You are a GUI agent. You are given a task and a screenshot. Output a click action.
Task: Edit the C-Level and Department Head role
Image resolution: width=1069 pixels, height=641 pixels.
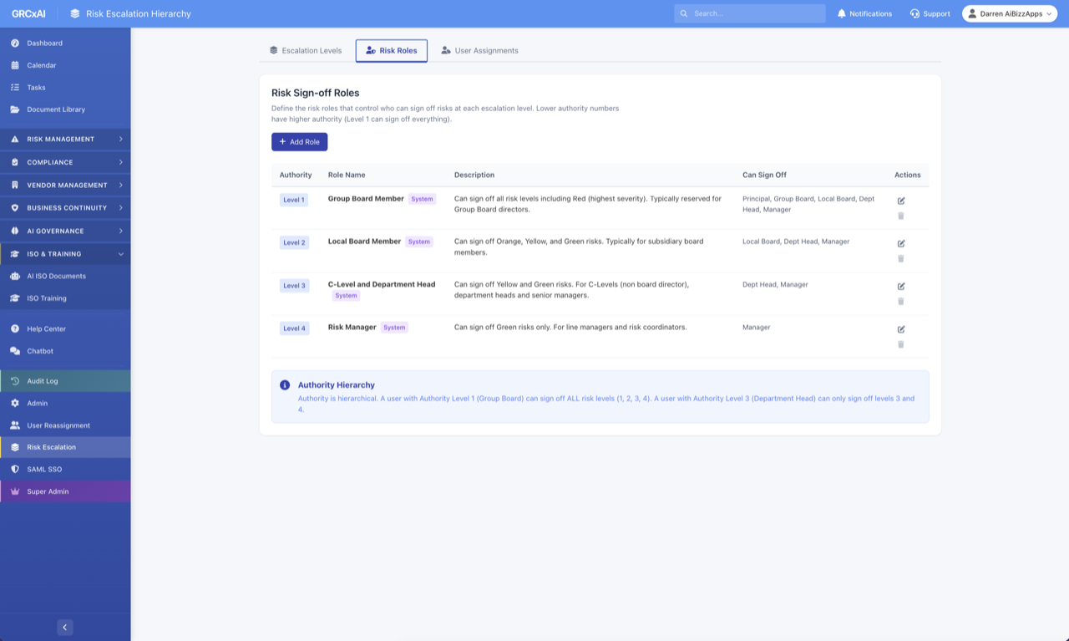[900, 287]
